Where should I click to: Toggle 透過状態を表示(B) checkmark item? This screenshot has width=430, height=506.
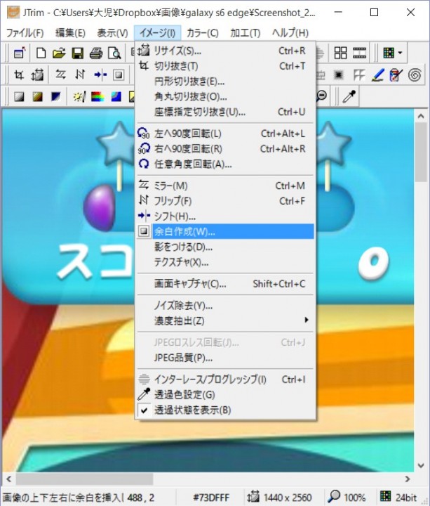(225, 410)
